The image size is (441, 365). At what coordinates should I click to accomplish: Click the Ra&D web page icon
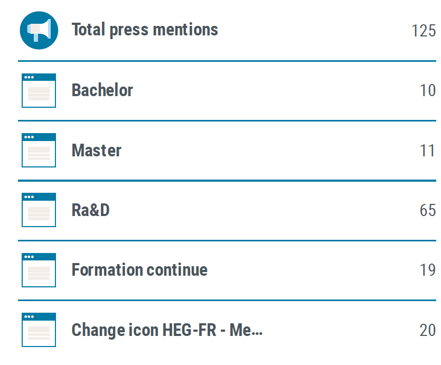point(39,210)
